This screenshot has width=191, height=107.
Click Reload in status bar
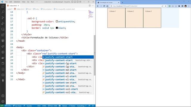point(64,106)
